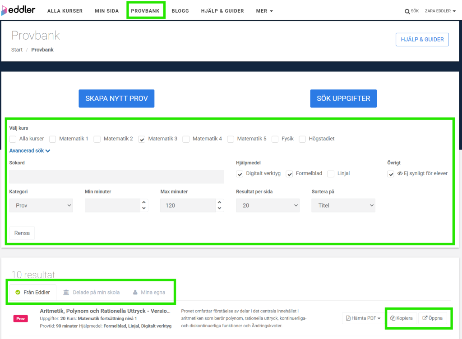Toggle the Digitalt verktyg checkbox
The height and width of the screenshot is (339, 462).
pyautogui.click(x=240, y=174)
